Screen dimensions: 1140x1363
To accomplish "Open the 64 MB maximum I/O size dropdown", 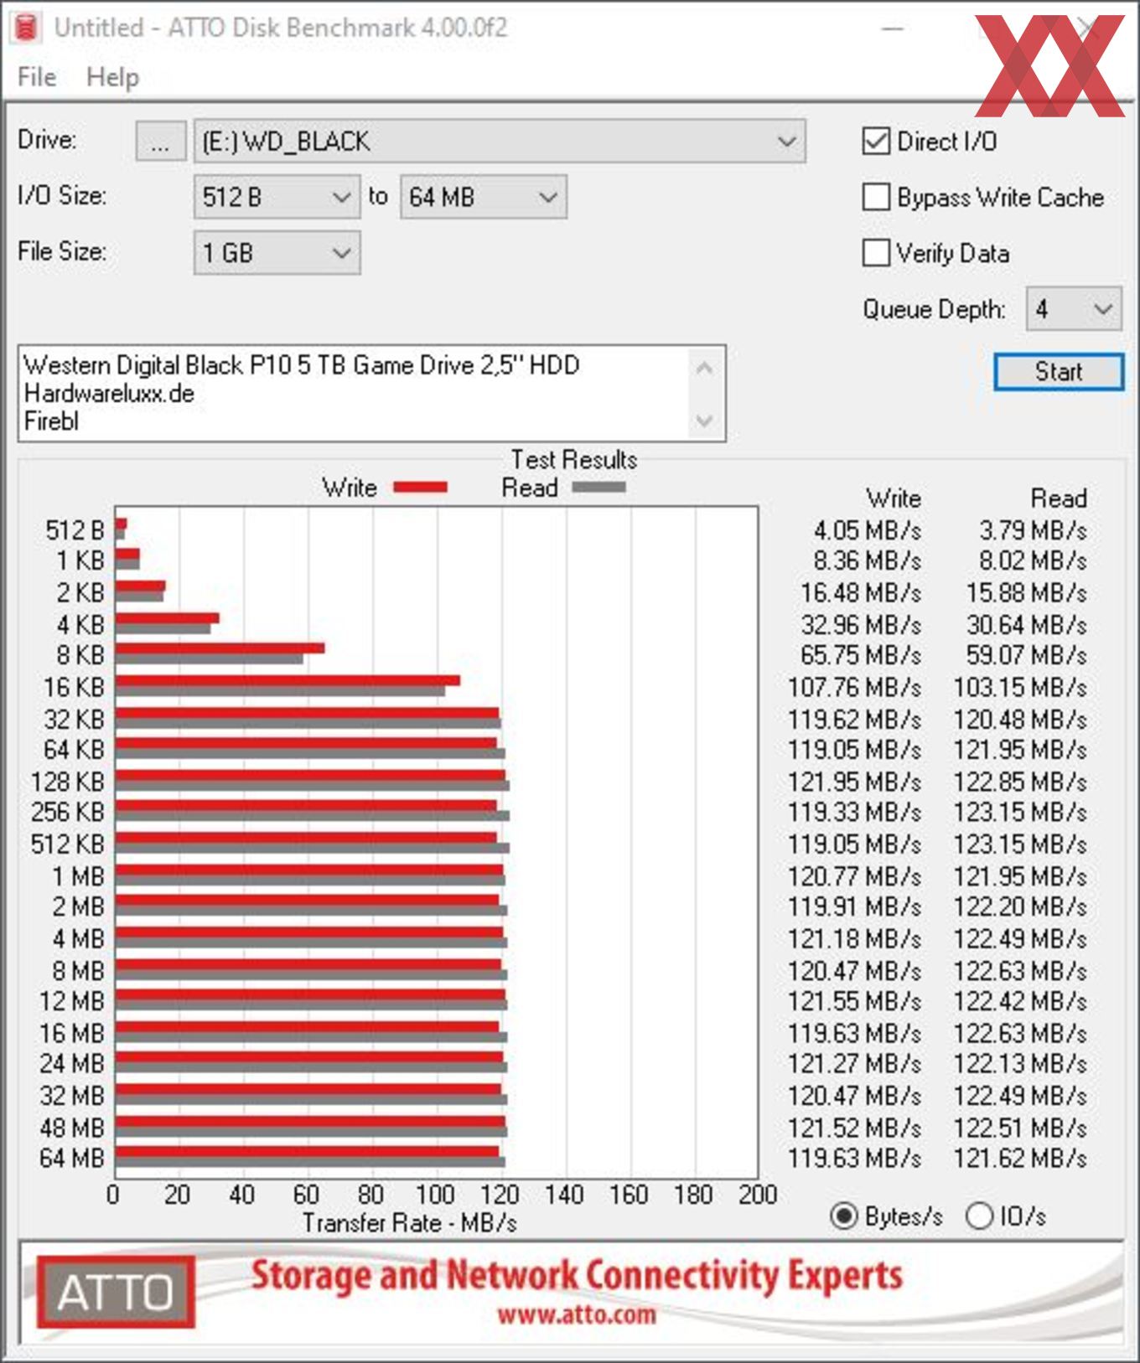I will (483, 197).
